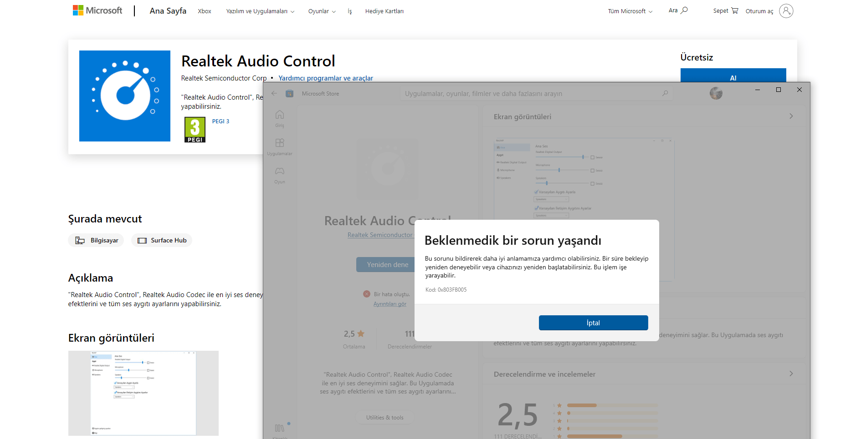Click the Bilgisayar device icon chip
The width and height of the screenshot is (866, 439).
[x=96, y=240]
